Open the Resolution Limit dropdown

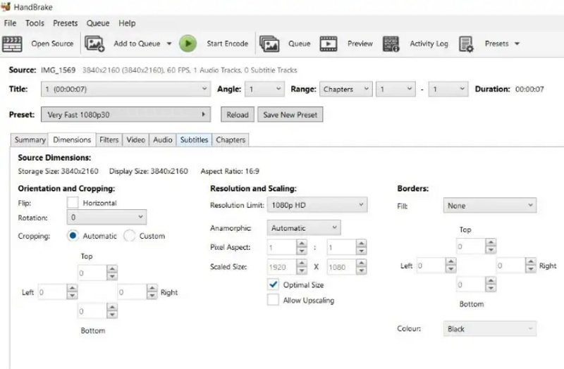[x=317, y=205]
